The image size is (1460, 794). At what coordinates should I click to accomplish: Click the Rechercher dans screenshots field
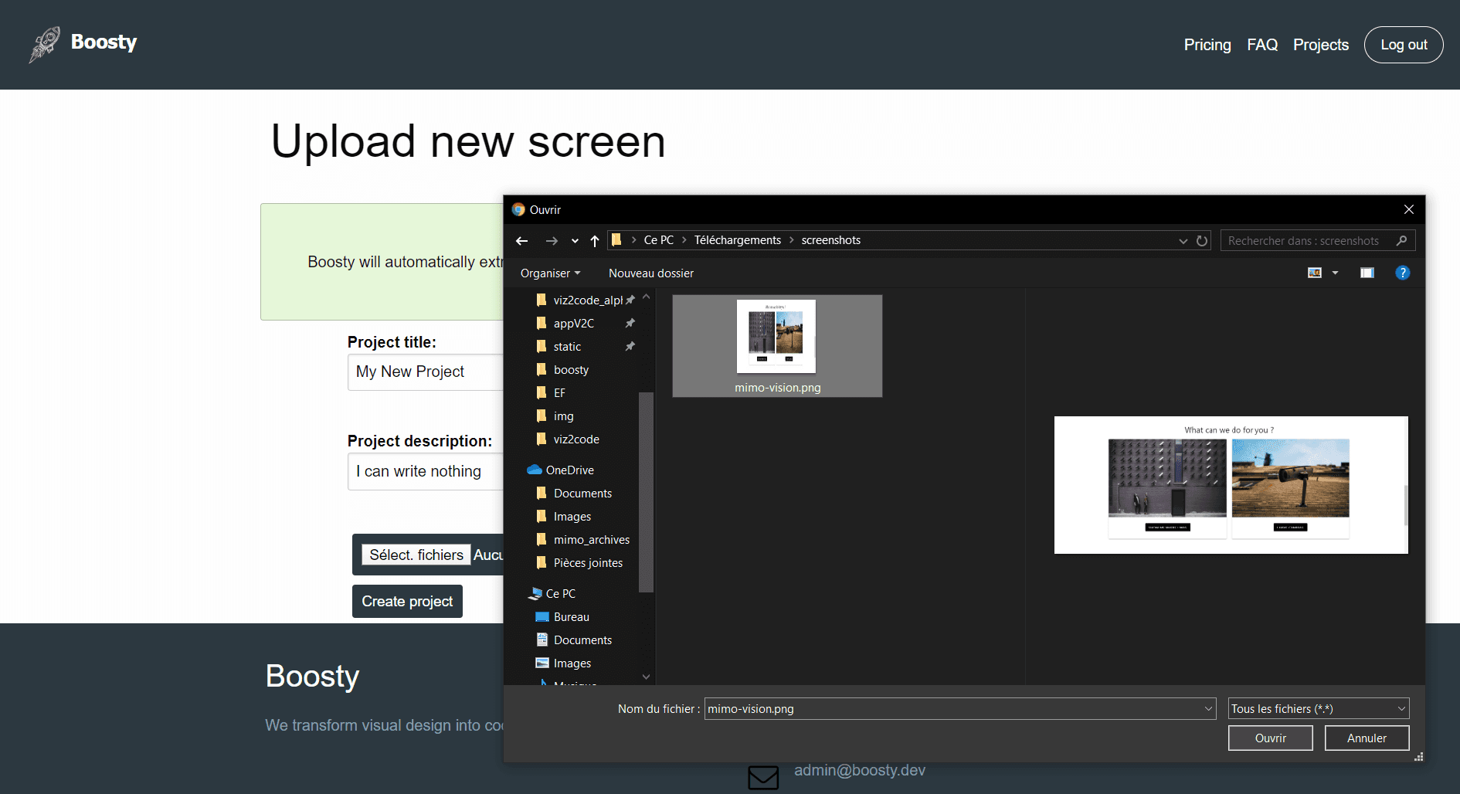coord(1309,241)
